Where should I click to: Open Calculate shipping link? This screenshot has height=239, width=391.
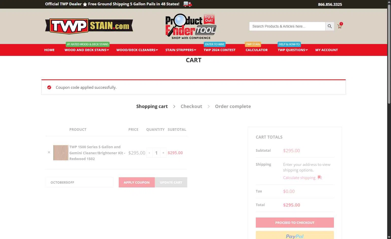pos(299,178)
